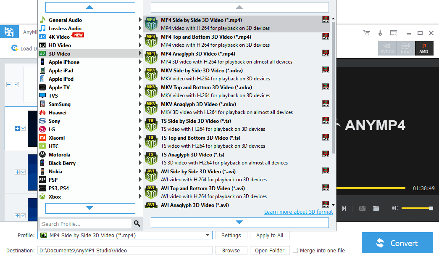The image size is (439, 265).
Task: Select the General Audio category
Action: [90, 20]
